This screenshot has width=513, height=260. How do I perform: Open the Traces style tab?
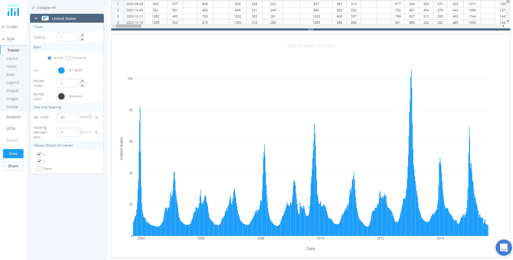click(x=13, y=50)
